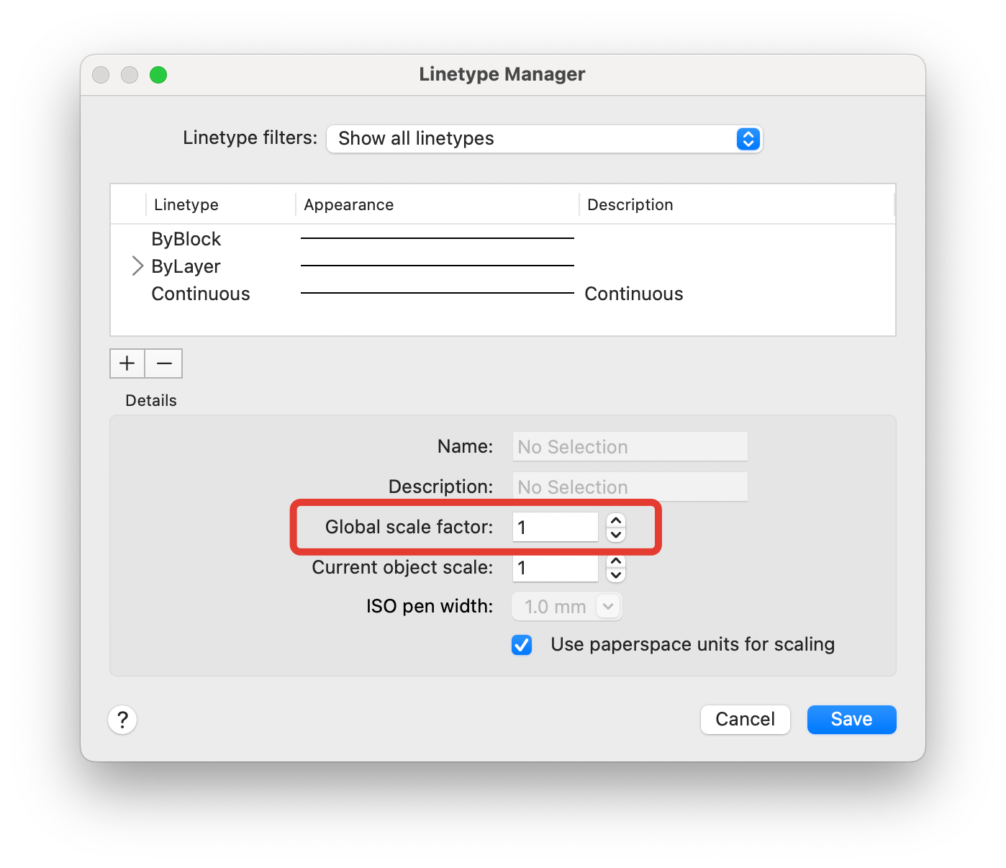This screenshot has width=1006, height=868.
Task: Decrease Current object scale using its stepper
Action: click(616, 575)
